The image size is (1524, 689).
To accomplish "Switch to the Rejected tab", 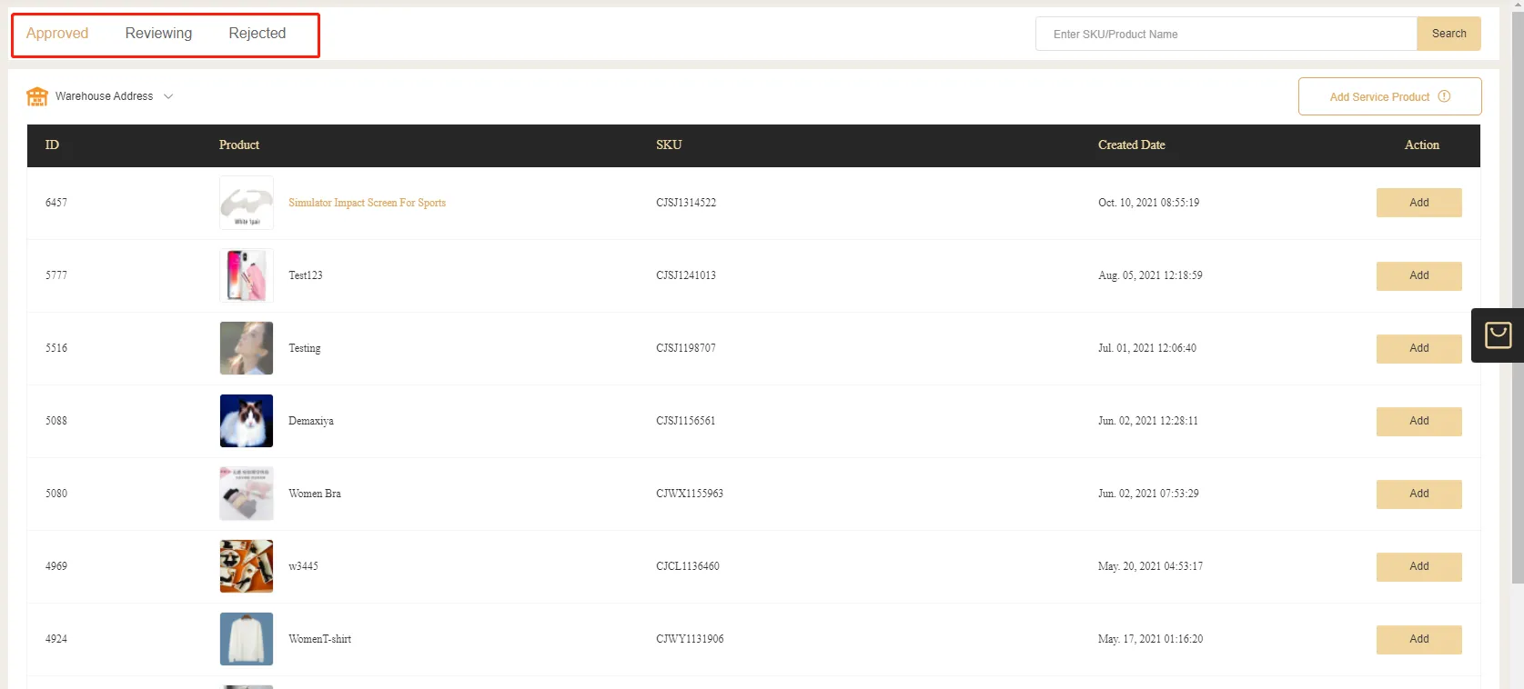I will 257,34.
